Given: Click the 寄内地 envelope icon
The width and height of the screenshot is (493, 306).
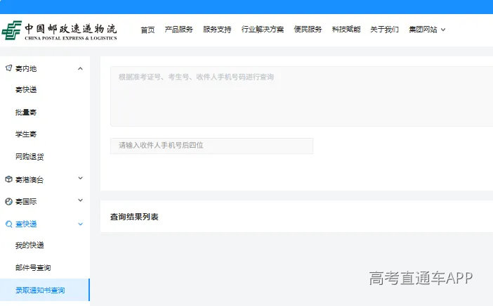Looking at the screenshot, I should pyautogui.click(x=9, y=68).
